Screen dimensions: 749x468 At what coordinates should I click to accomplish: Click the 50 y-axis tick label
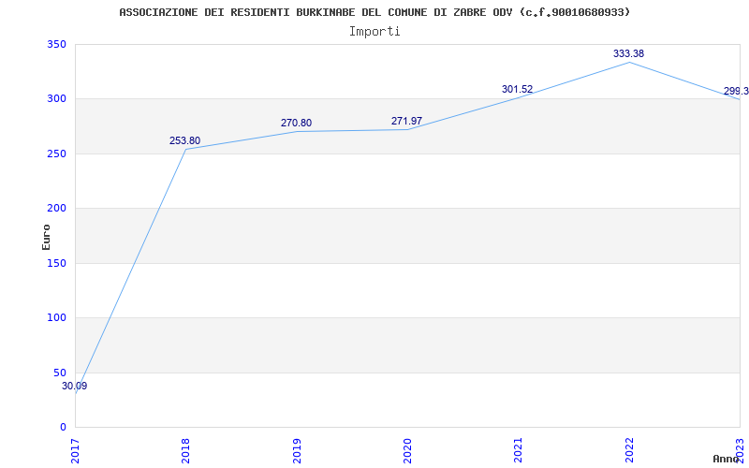point(59,373)
